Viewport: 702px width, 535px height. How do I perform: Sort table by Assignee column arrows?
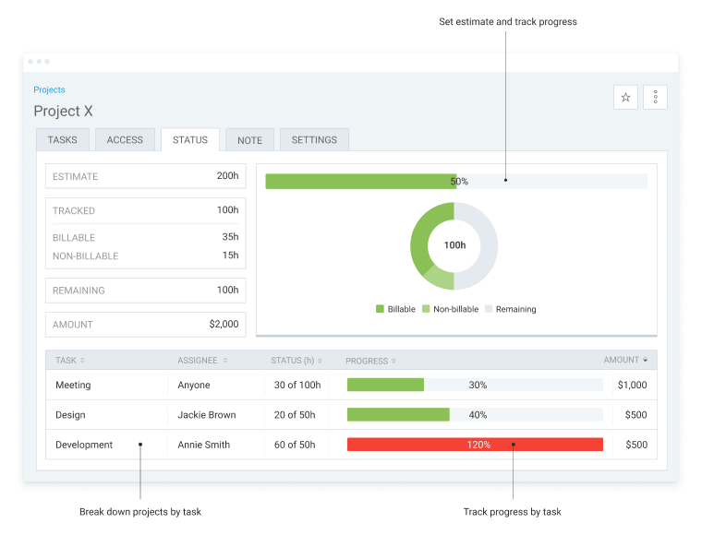click(x=225, y=361)
